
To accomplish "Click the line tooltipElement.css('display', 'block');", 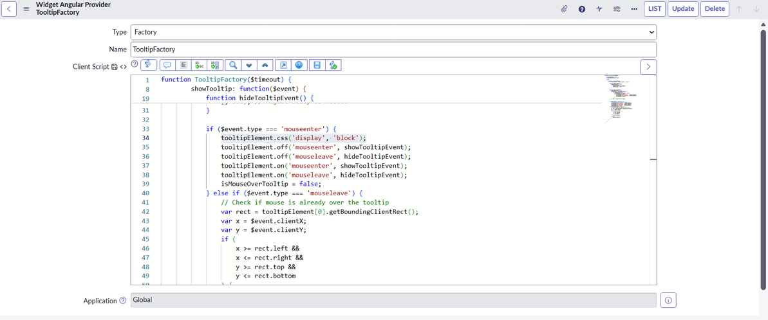I will pos(294,138).
